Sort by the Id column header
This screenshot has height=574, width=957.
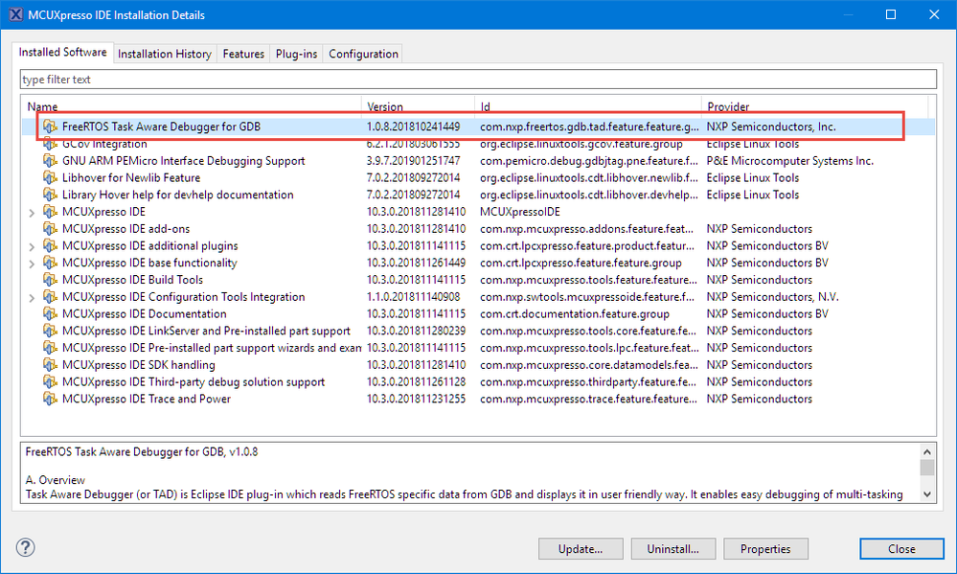[588, 106]
